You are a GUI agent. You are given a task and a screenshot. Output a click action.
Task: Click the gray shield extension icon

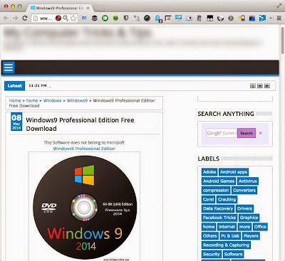coord(126,18)
